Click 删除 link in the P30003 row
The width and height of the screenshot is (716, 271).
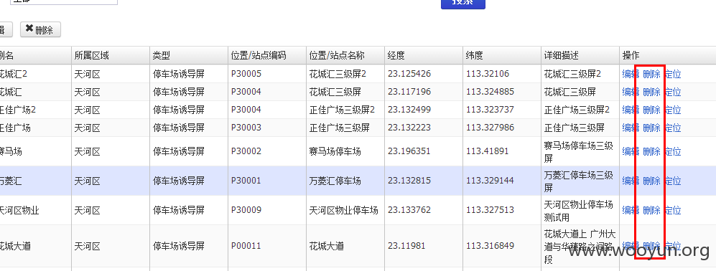(x=651, y=128)
